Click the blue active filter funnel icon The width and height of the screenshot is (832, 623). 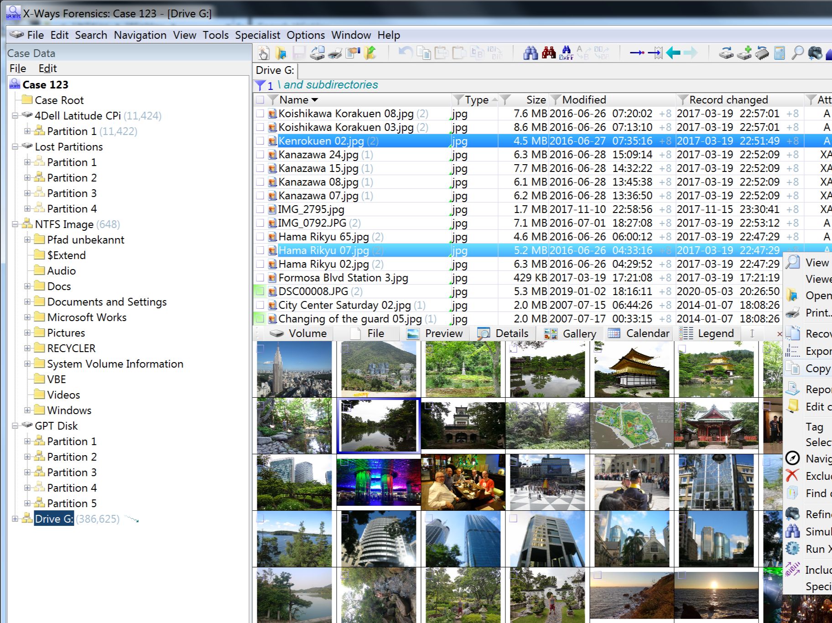(x=260, y=85)
